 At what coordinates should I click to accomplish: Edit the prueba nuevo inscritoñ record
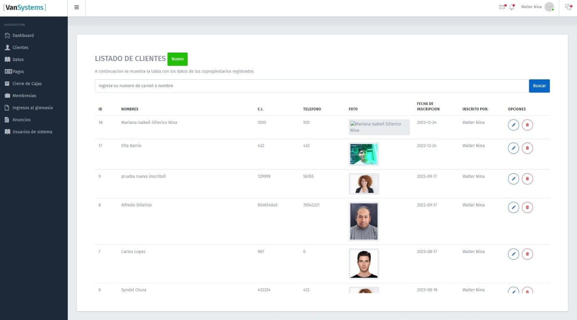[x=513, y=179]
